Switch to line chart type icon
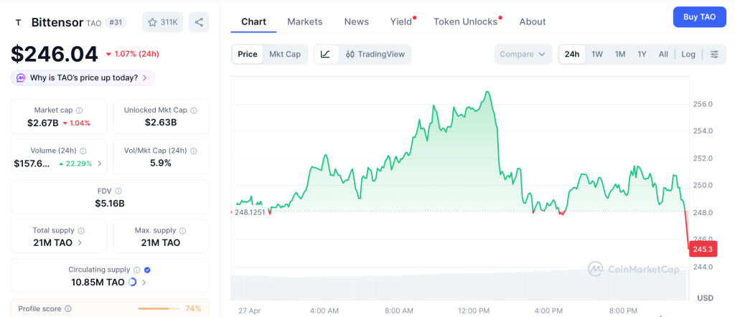The width and height of the screenshot is (735, 317). (325, 55)
